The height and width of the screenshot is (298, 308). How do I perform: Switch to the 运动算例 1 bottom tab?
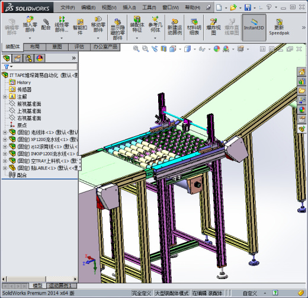tap(62, 286)
